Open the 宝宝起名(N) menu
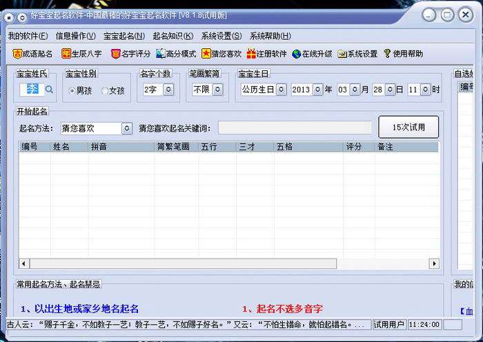 pos(124,36)
